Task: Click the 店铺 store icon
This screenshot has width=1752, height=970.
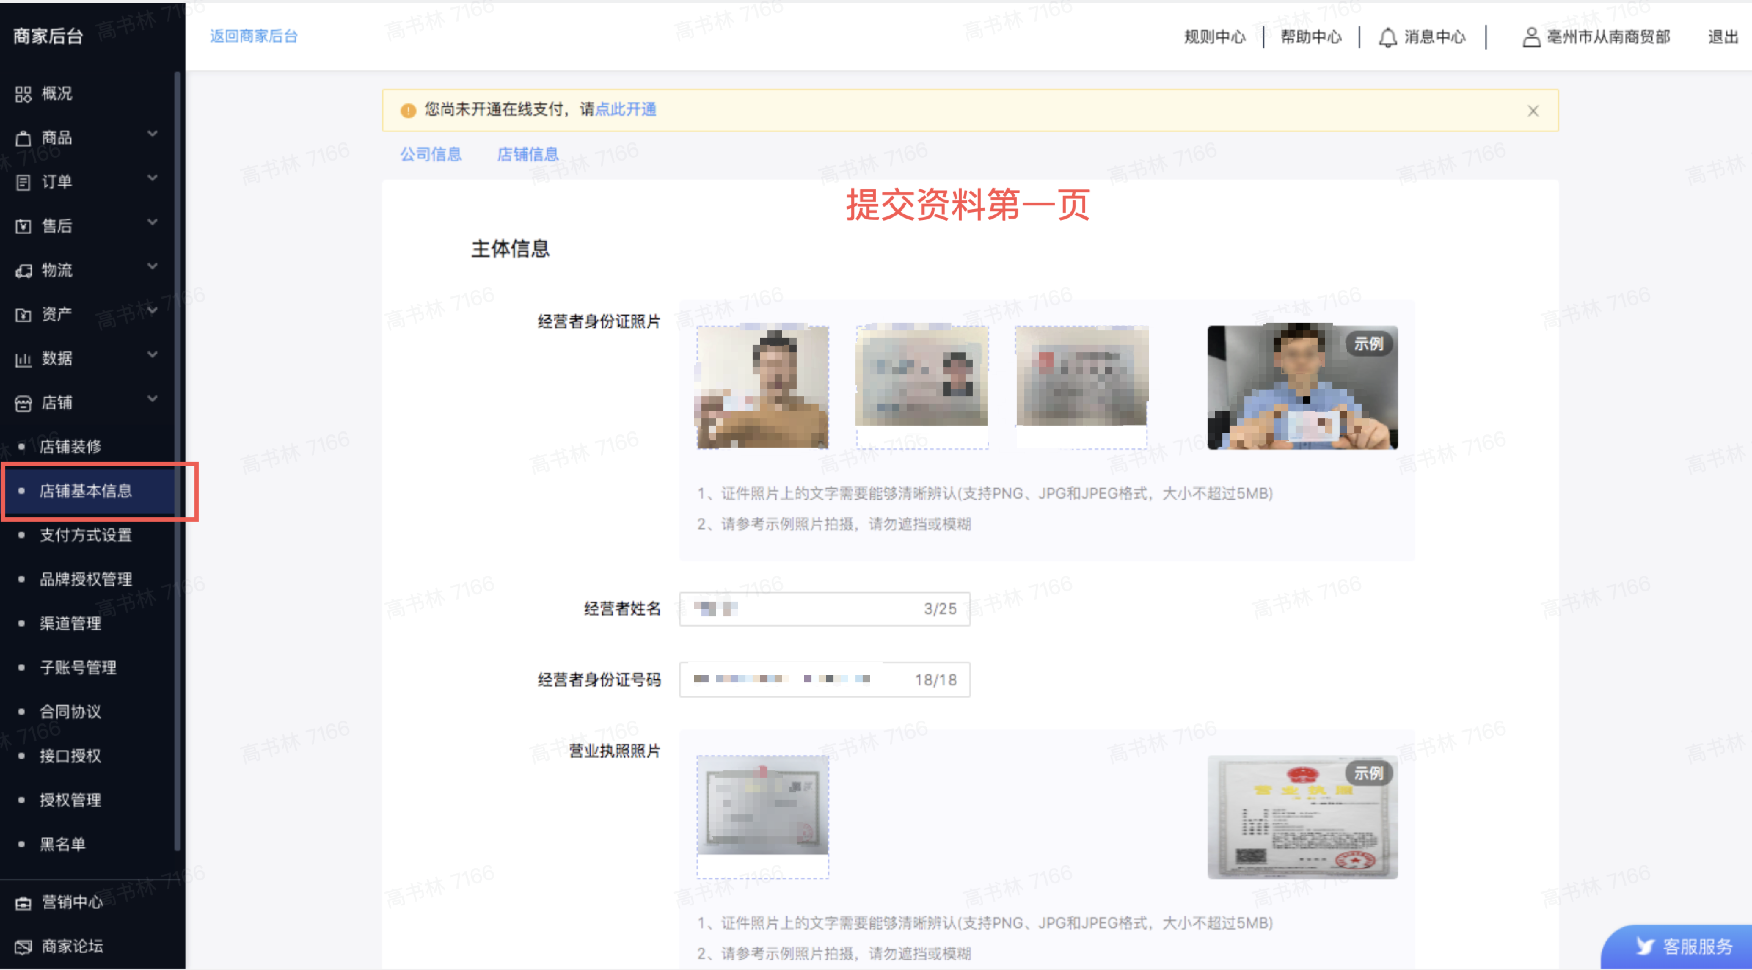Action: coord(23,404)
